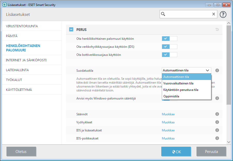Click the Vyöhykkeet label

(84, 122)
